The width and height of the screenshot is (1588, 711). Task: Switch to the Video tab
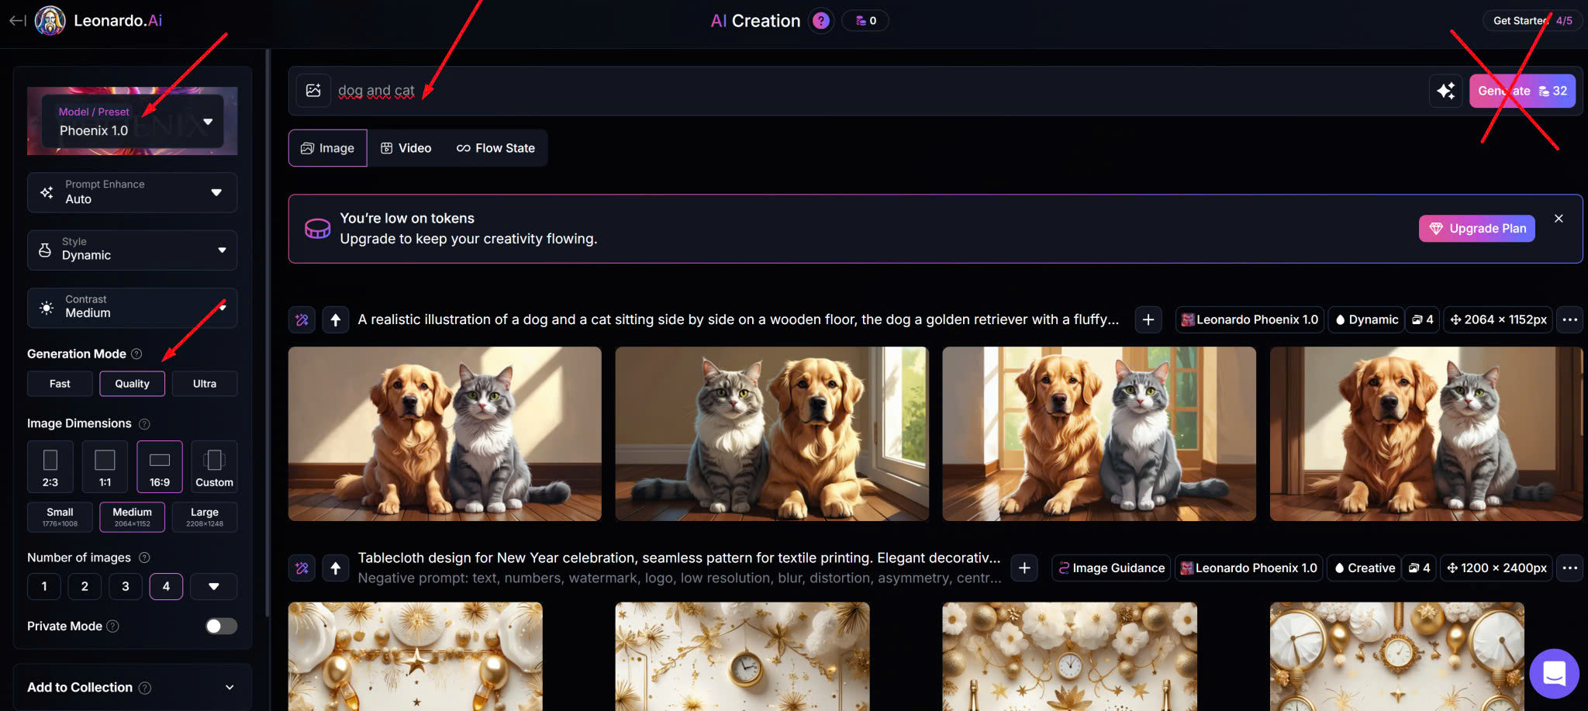406,148
